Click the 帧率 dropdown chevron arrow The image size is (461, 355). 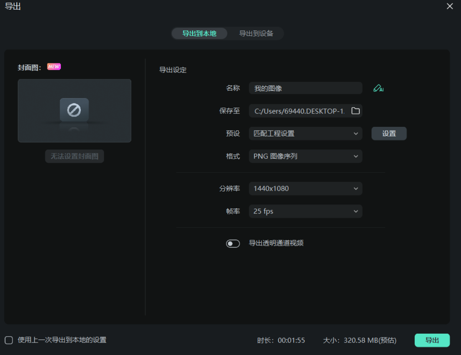(x=356, y=211)
